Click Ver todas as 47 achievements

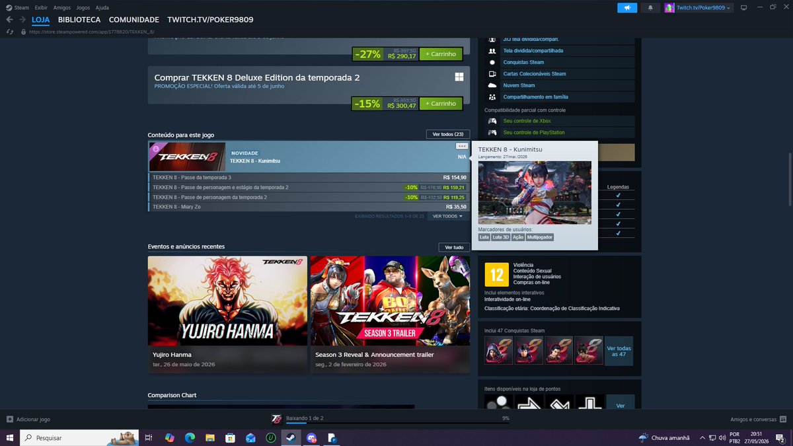619,351
